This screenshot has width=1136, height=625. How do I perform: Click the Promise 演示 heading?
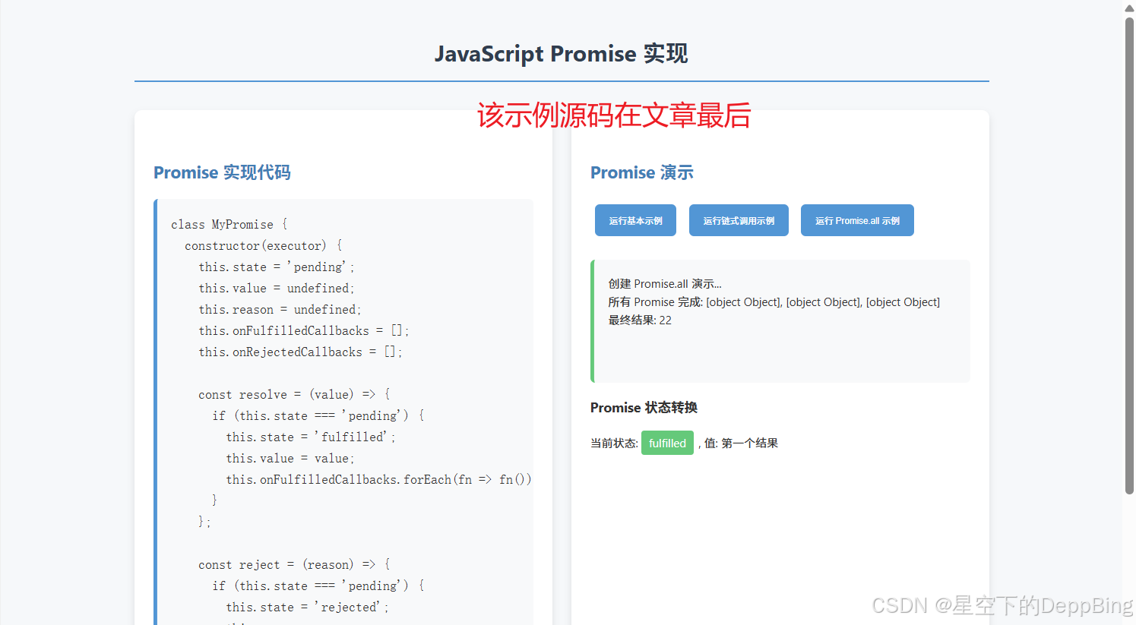pyautogui.click(x=642, y=172)
